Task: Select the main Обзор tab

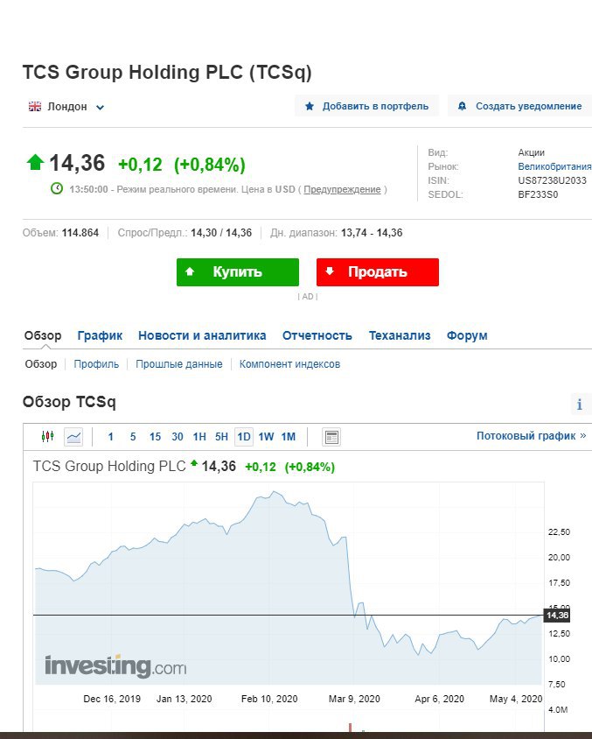Action: (x=43, y=335)
